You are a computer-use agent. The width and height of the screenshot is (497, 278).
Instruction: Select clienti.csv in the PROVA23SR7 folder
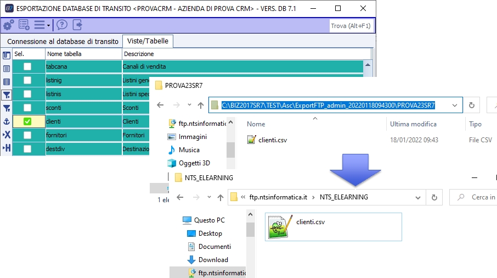coord(267,140)
